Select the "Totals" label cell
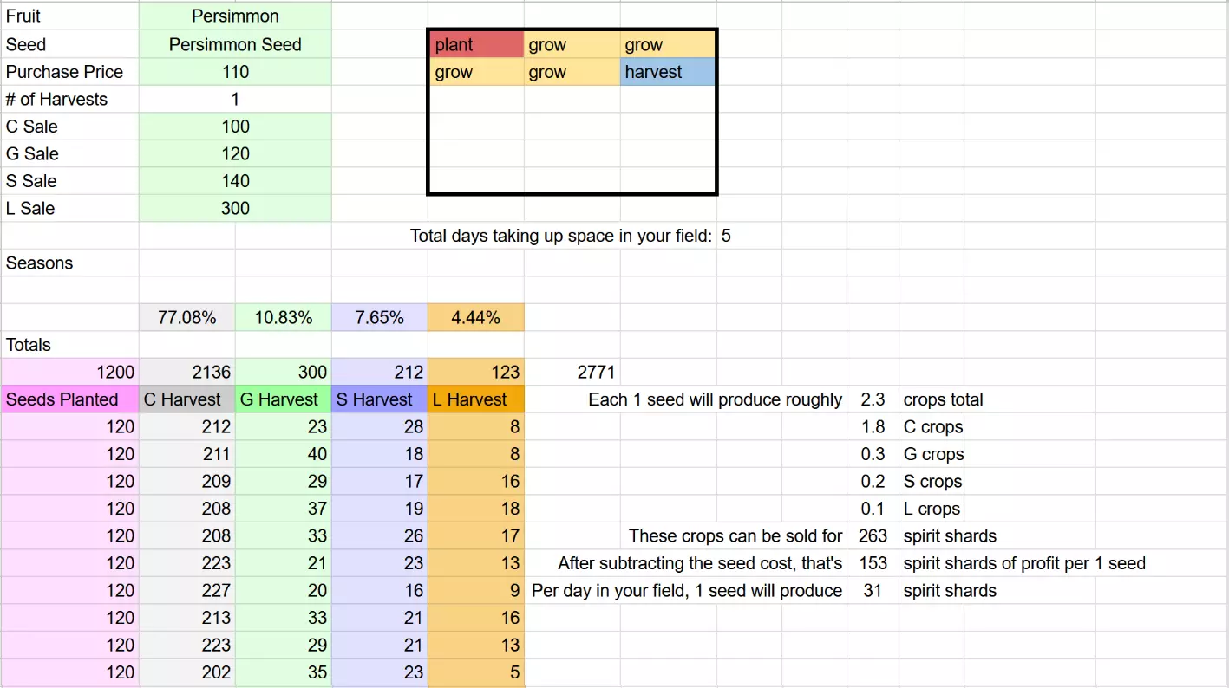This screenshot has width=1229, height=688. tap(69, 345)
